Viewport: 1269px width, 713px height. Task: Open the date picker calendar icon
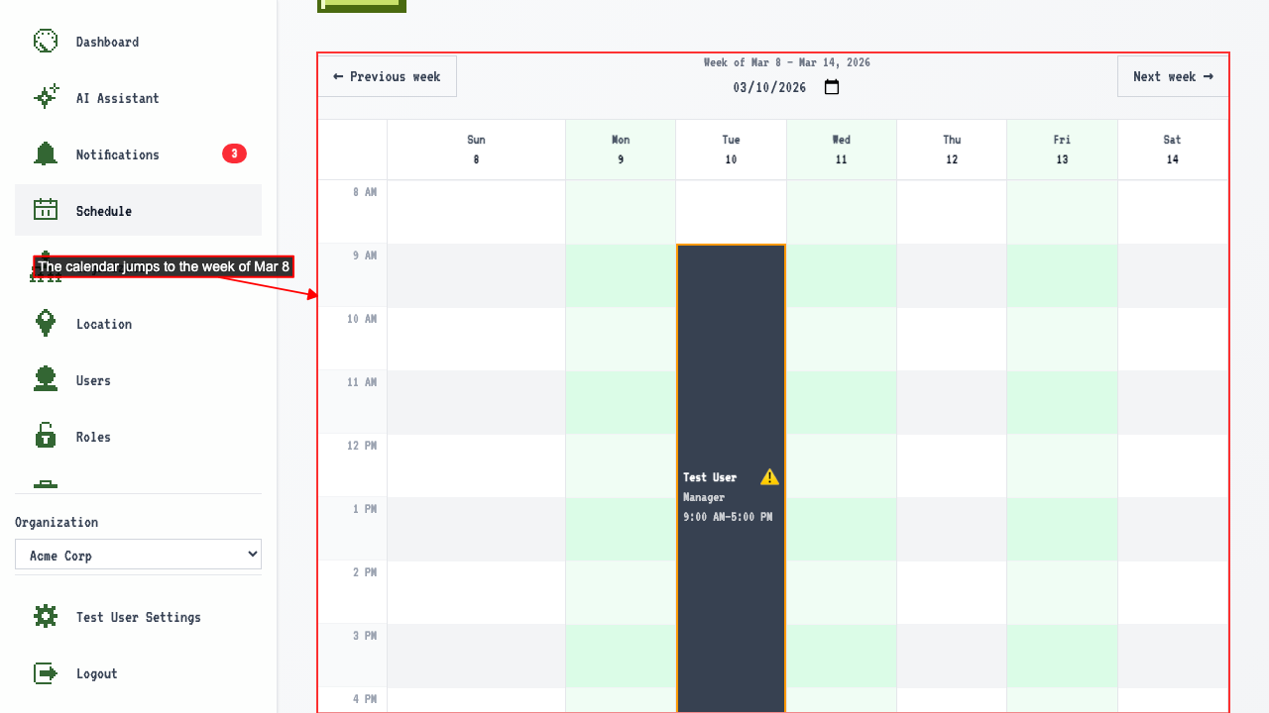(x=832, y=87)
